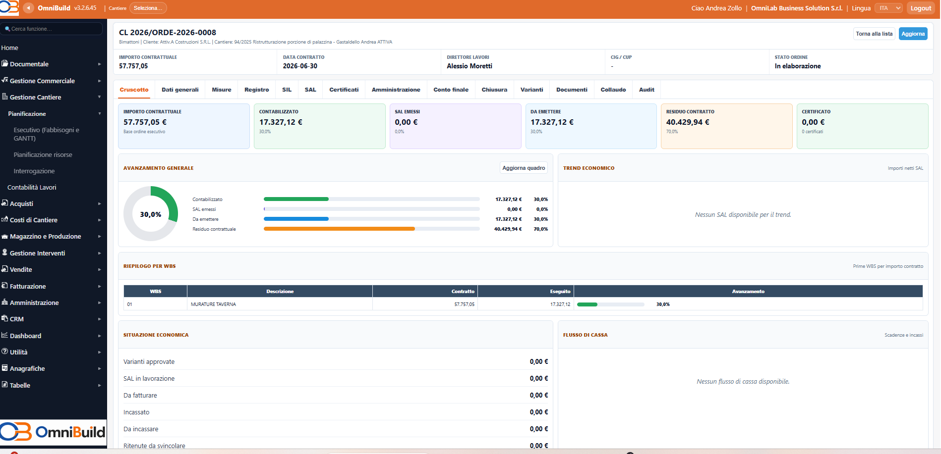Click the Costi di Cantiere icon

click(4, 219)
